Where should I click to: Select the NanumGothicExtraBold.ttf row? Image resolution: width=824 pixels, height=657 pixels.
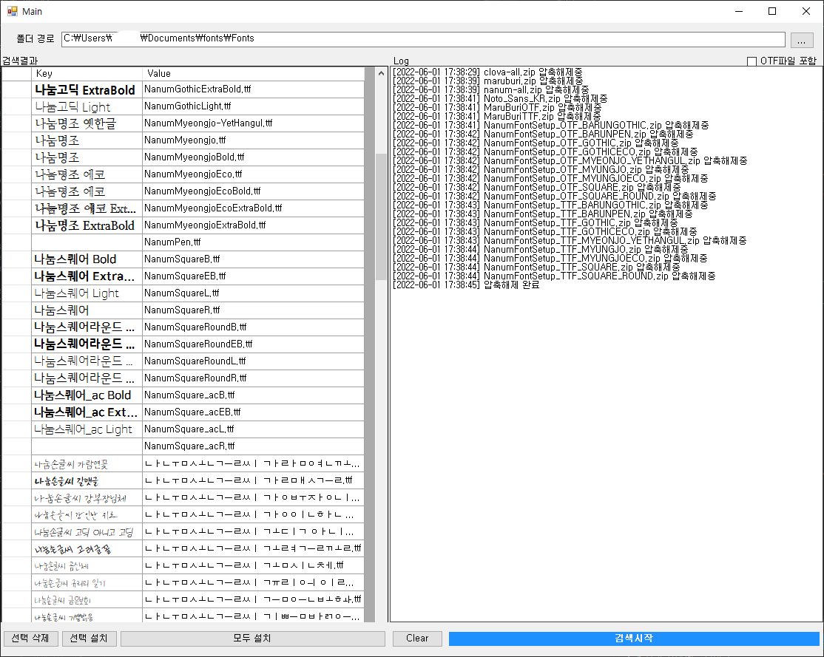click(x=183, y=89)
